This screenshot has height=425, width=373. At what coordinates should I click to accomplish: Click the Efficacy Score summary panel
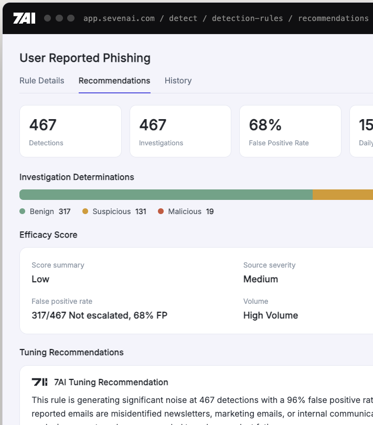click(197, 291)
